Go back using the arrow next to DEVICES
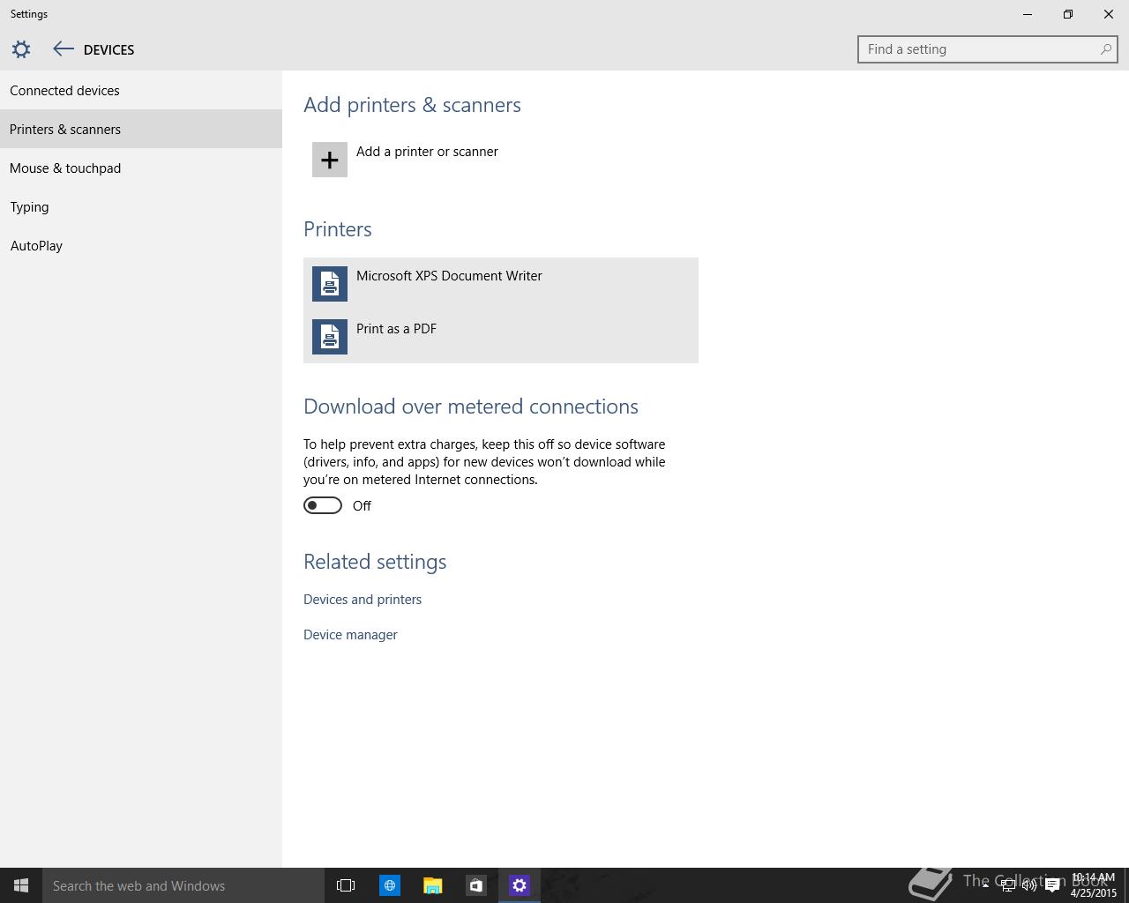The width and height of the screenshot is (1129, 903). 63,49
